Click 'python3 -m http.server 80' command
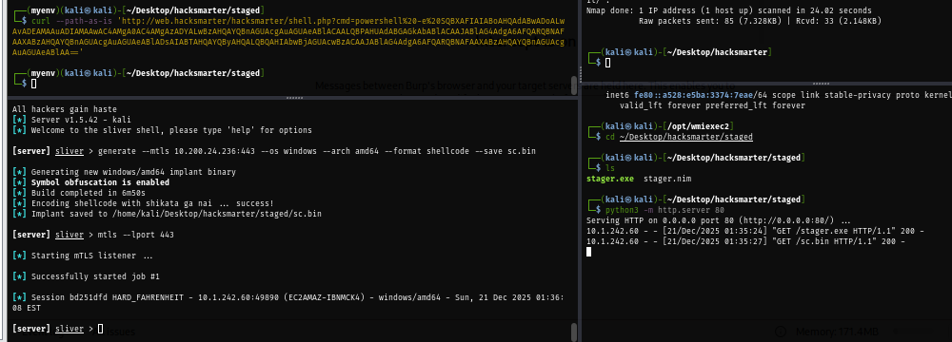Screen dimensions: 952x342 664,210
